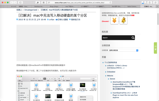
Task: Toggle Reader view icon in address bar
Action: 49,3
